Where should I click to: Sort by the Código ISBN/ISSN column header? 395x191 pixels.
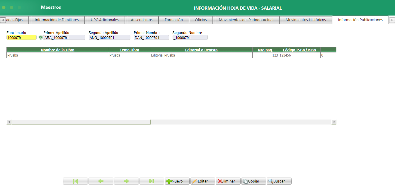point(299,50)
